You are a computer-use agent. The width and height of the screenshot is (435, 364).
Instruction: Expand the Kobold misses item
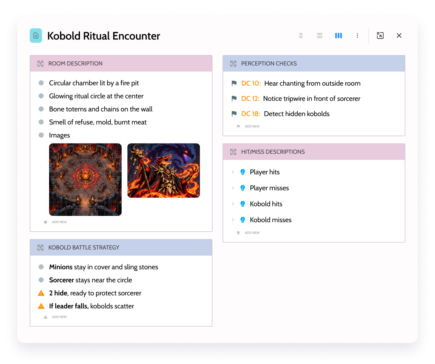(x=233, y=220)
